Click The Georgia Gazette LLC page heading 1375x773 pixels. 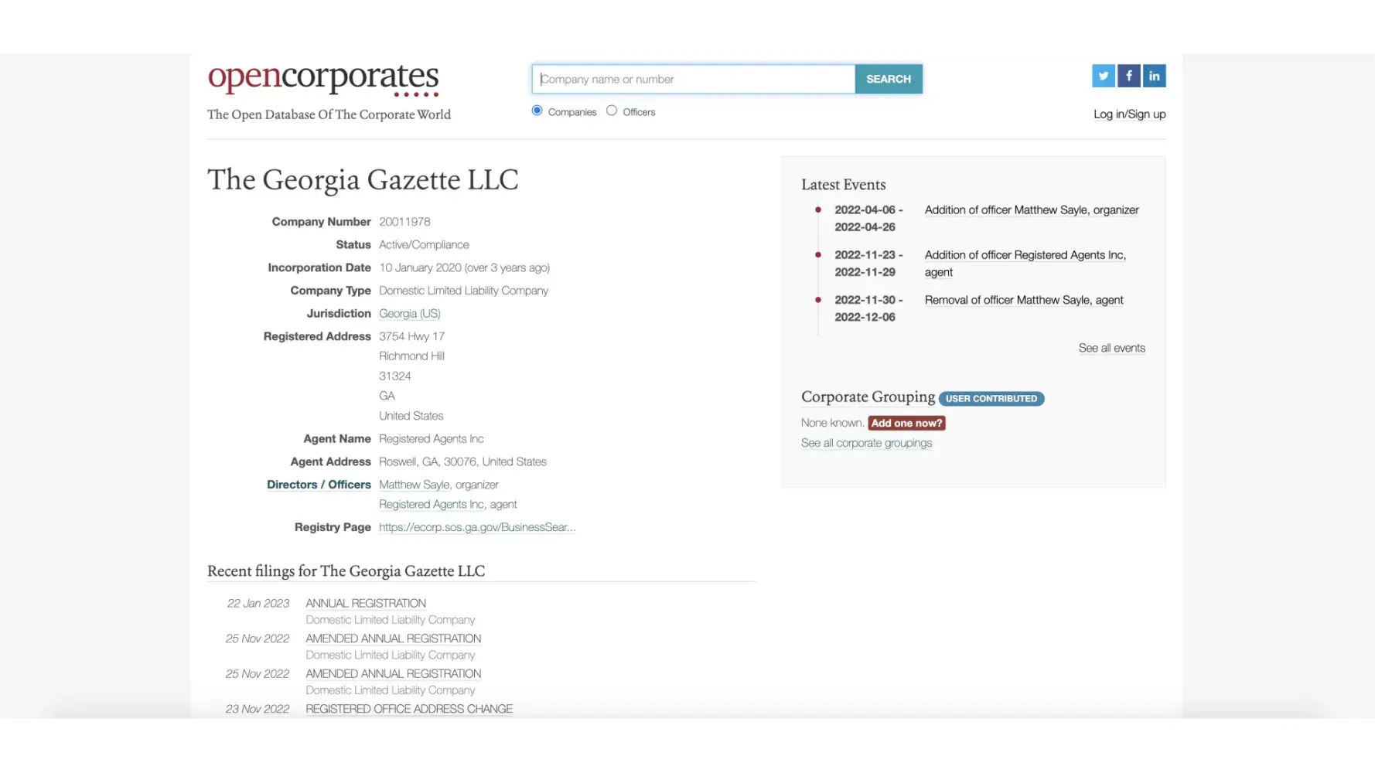(x=363, y=180)
